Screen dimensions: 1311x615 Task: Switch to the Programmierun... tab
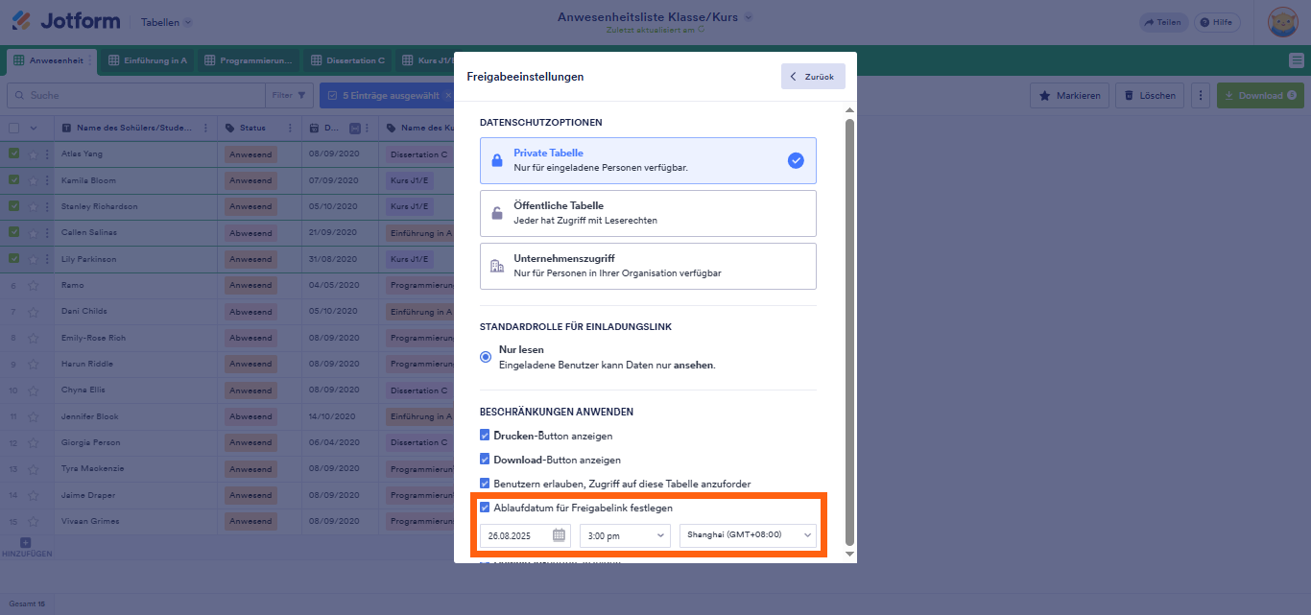coord(248,60)
